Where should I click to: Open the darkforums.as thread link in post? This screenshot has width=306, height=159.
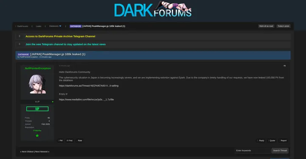88,86
